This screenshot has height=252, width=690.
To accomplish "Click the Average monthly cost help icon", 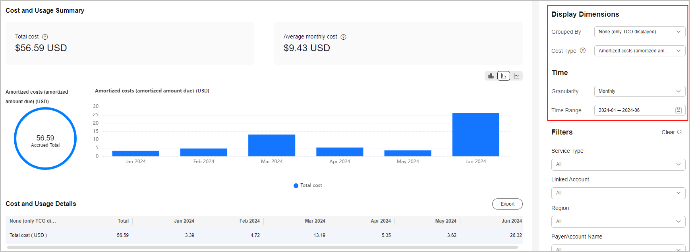I will point(344,37).
